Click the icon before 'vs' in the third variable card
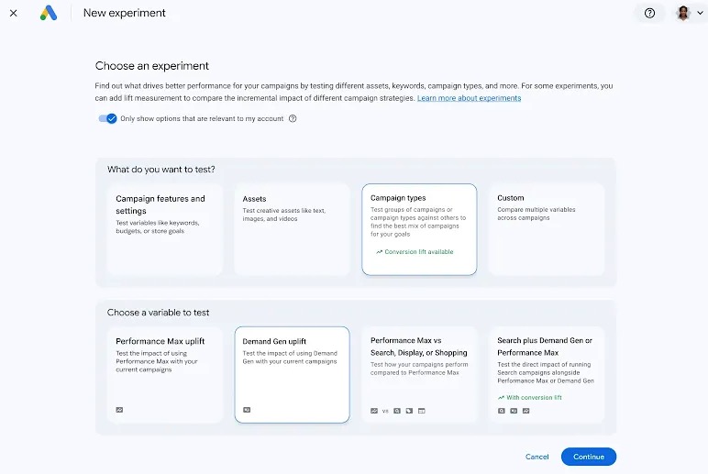 tap(374, 411)
